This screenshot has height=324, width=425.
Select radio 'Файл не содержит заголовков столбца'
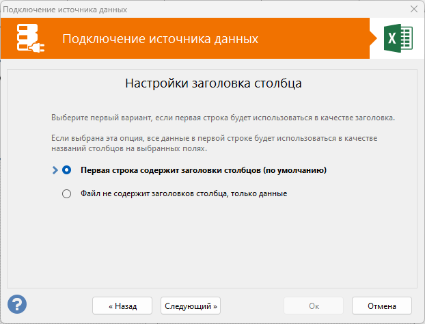point(66,193)
